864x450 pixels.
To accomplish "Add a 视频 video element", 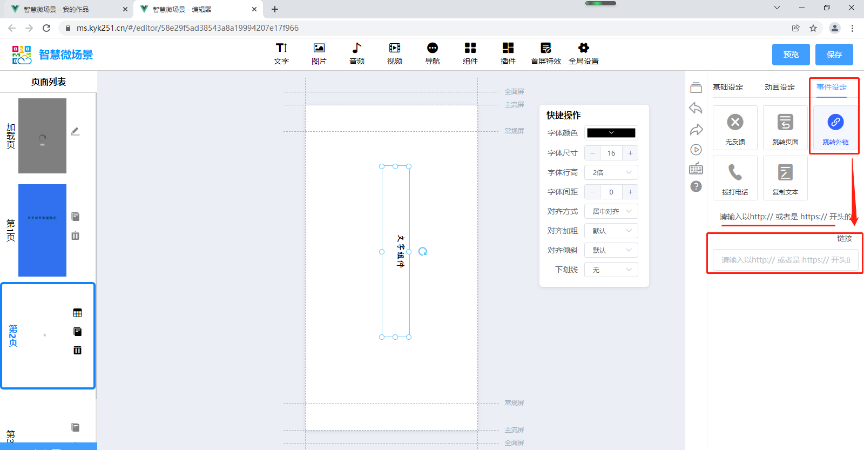I will (x=395, y=53).
